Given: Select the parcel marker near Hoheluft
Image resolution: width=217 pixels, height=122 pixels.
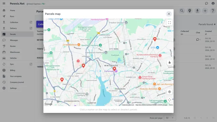Looking at the screenshot, I should pyautogui.click(x=83, y=65).
